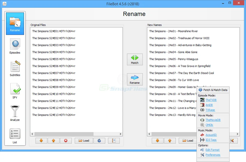The height and width of the screenshot is (162, 246).
Task: Choose AniDB episode source
Action: click(x=209, y=105)
